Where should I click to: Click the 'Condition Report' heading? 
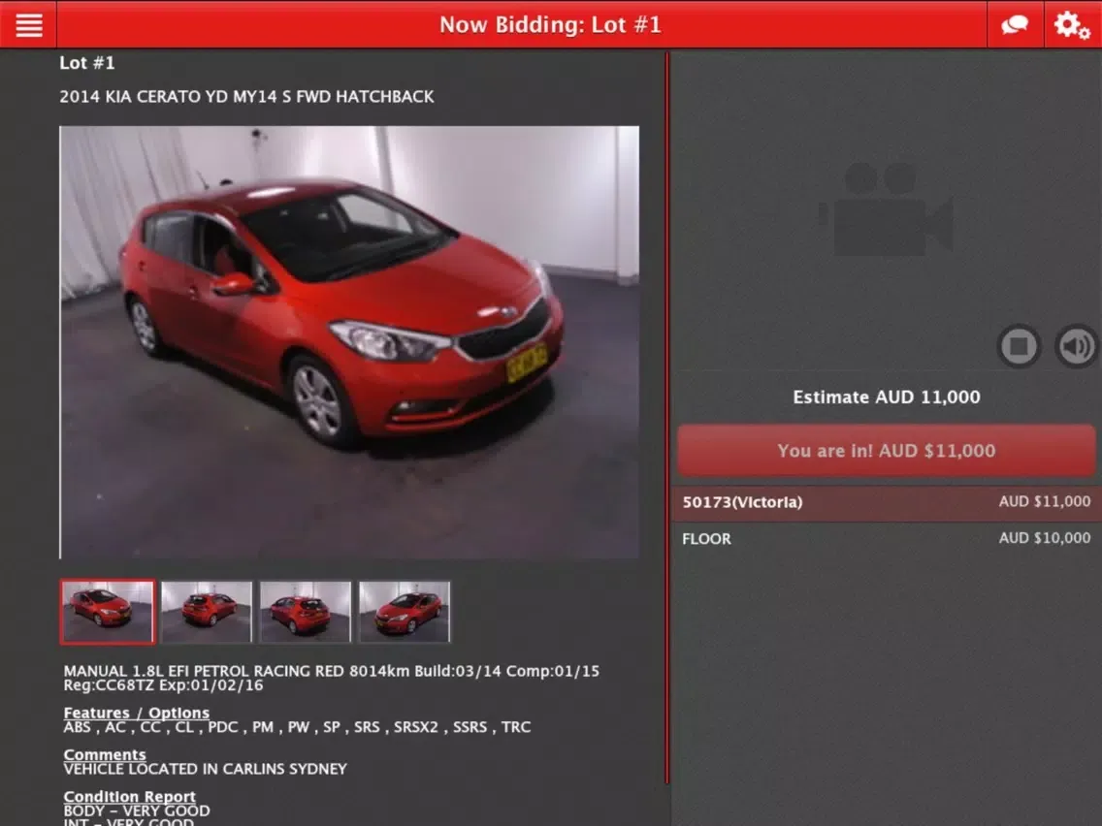click(x=129, y=797)
